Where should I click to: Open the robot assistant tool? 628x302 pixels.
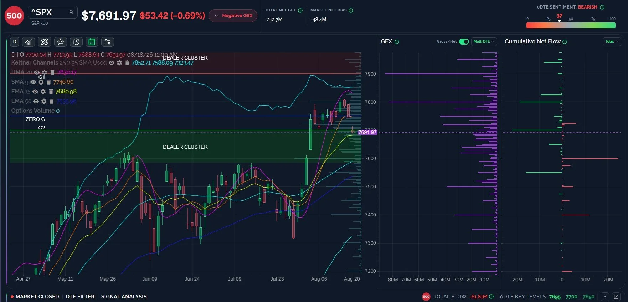click(61, 42)
